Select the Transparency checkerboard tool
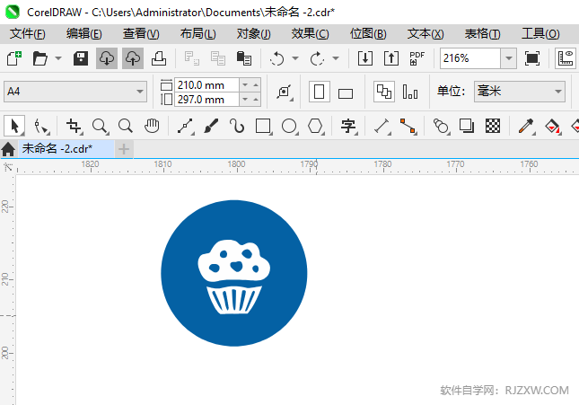The height and width of the screenshot is (405, 579). click(493, 127)
